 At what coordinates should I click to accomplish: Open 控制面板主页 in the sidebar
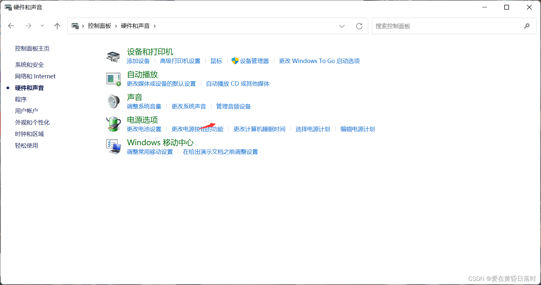tap(32, 49)
